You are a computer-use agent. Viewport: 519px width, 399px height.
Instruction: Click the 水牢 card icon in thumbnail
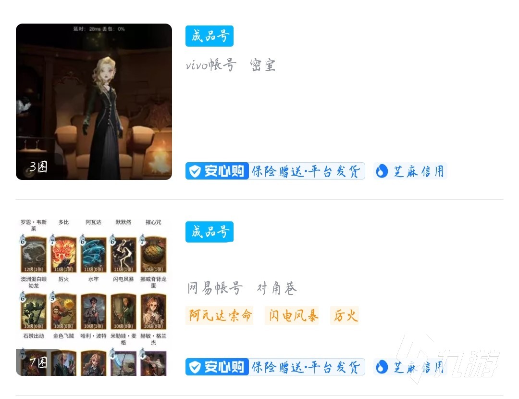pos(93,255)
